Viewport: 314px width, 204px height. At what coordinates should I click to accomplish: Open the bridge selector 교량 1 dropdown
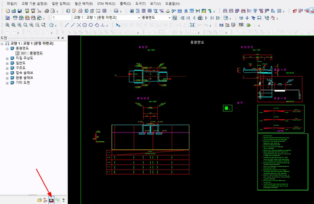coord(139,18)
